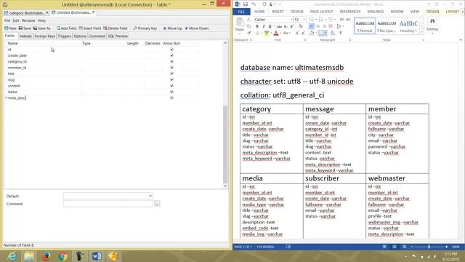Click the Paste icon in Word

pos(240,23)
